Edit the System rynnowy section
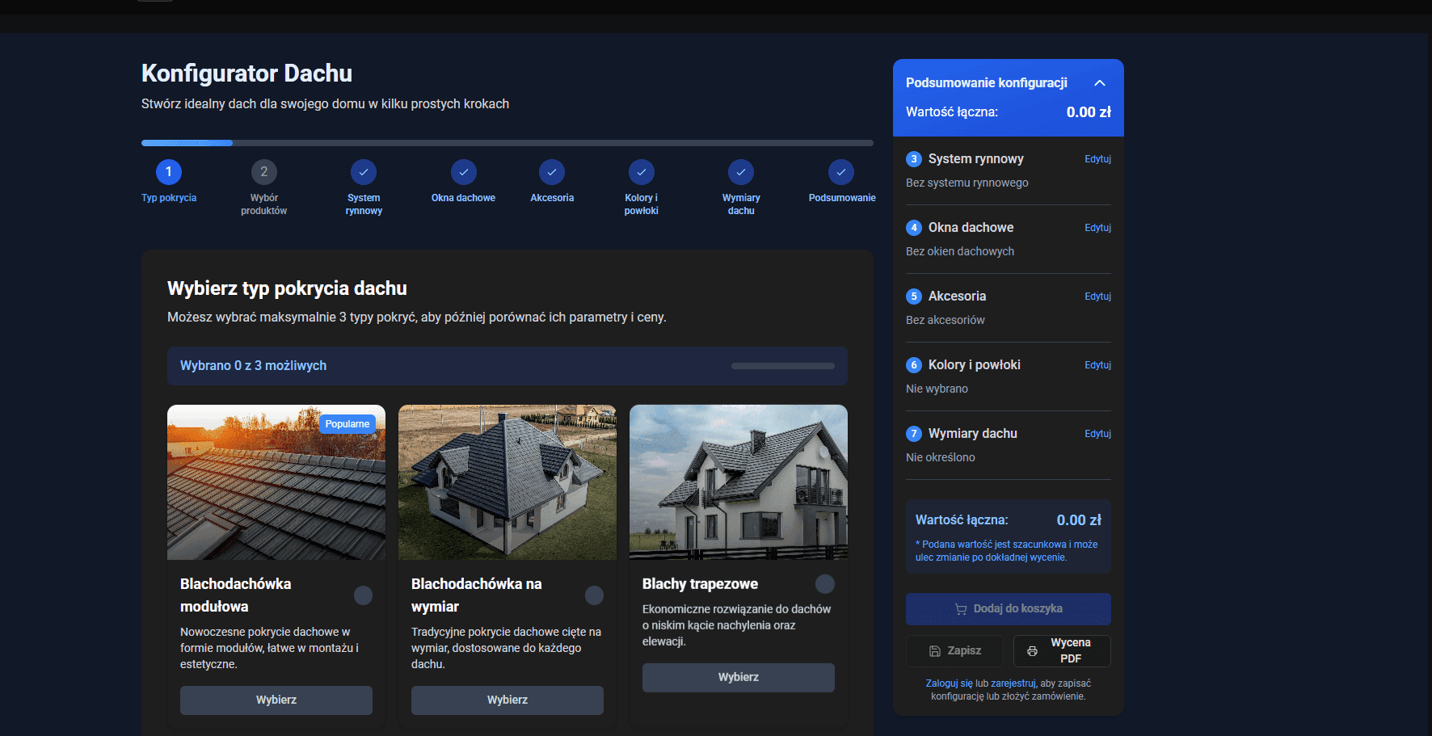Screen dimensions: 1432x736 coord(1097,159)
